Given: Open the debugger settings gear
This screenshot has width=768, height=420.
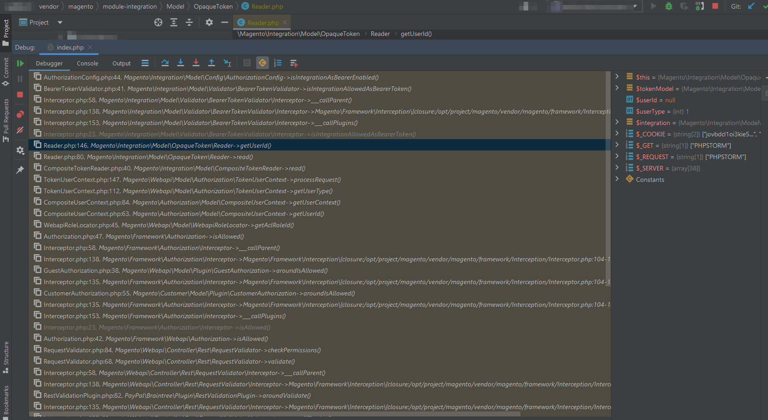Looking at the screenshot, I should pos(20,150).
